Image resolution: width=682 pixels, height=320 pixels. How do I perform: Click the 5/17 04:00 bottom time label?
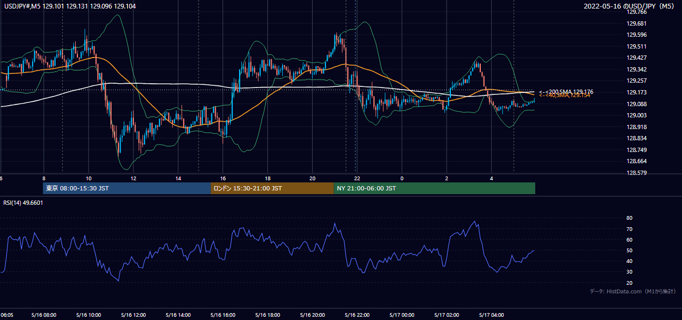491,315
